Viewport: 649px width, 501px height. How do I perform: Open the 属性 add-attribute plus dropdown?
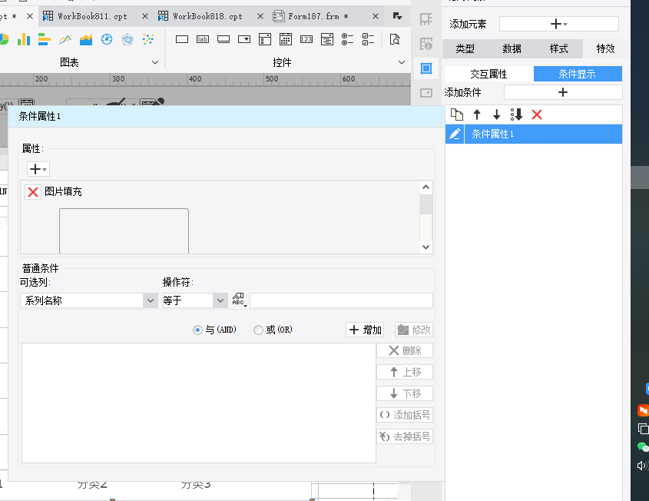[38, 169]
